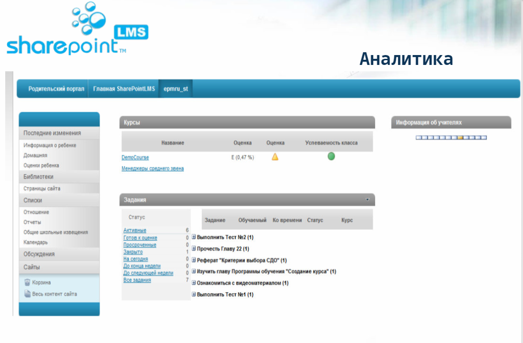Switch to the "Родительский портал" tab
Screen dimensions: 523x343
tap(57, 88)
